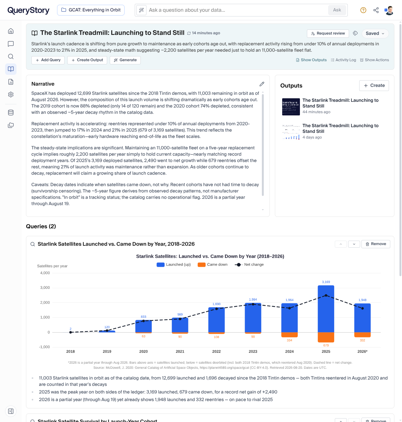
Task: Open the collections folders sidebar icon
Action: pos(11,125)
